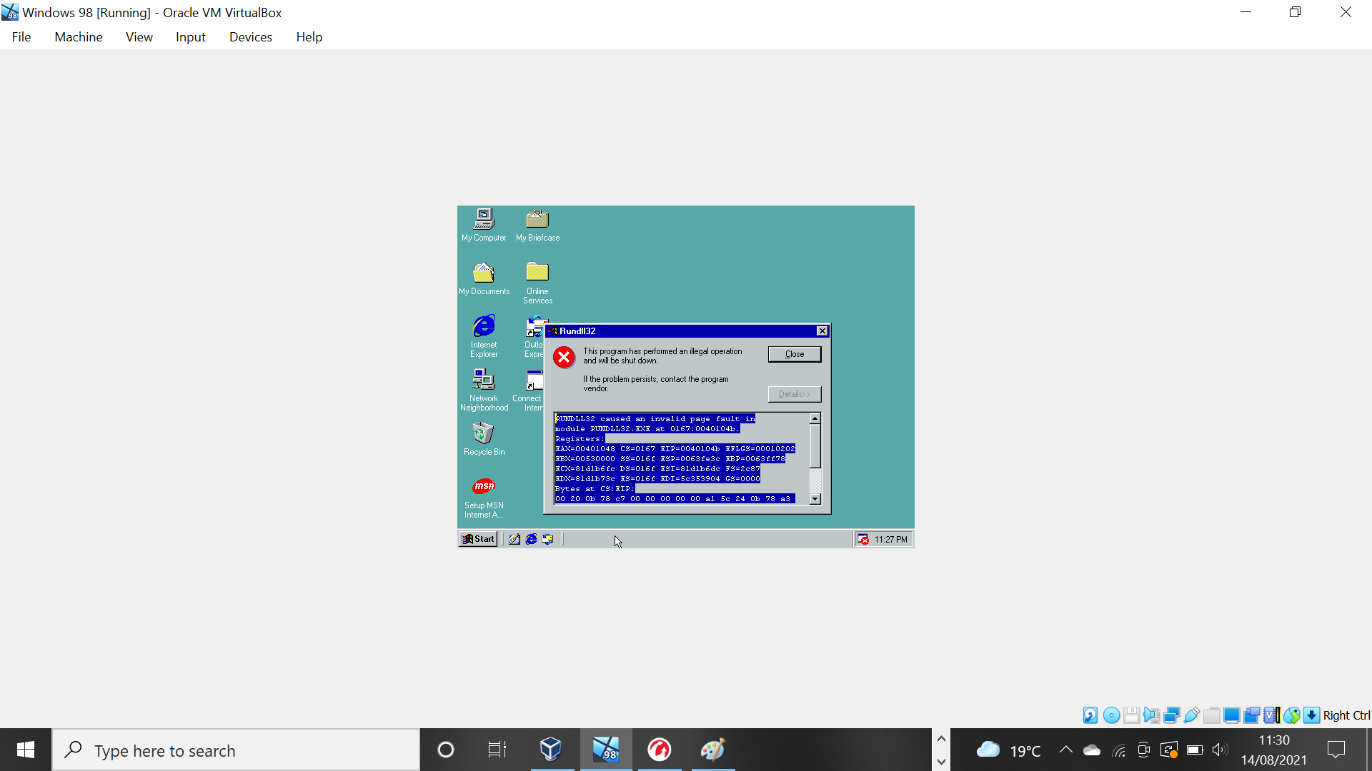Screen dimensions: 1372x771
Task: Select the My Briefcase desktop icon
Action: (x=537, y=219)
